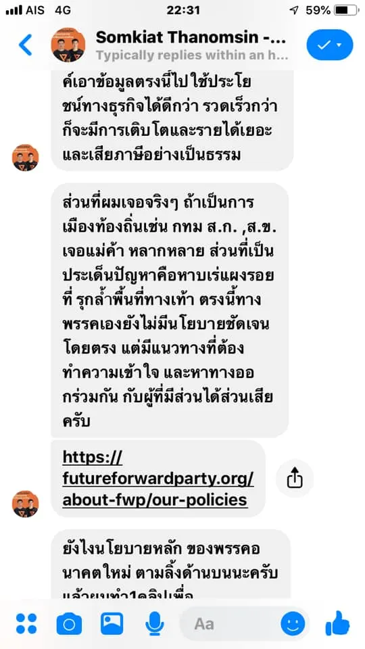Open the four-dot apps menu icon
The height and width of the screenshot is (649, 365).
(26, 623)
